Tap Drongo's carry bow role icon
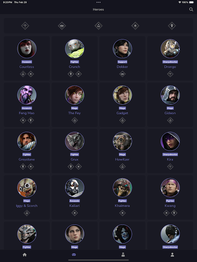This screenshot has width=197, height=262. coord(170,74)
